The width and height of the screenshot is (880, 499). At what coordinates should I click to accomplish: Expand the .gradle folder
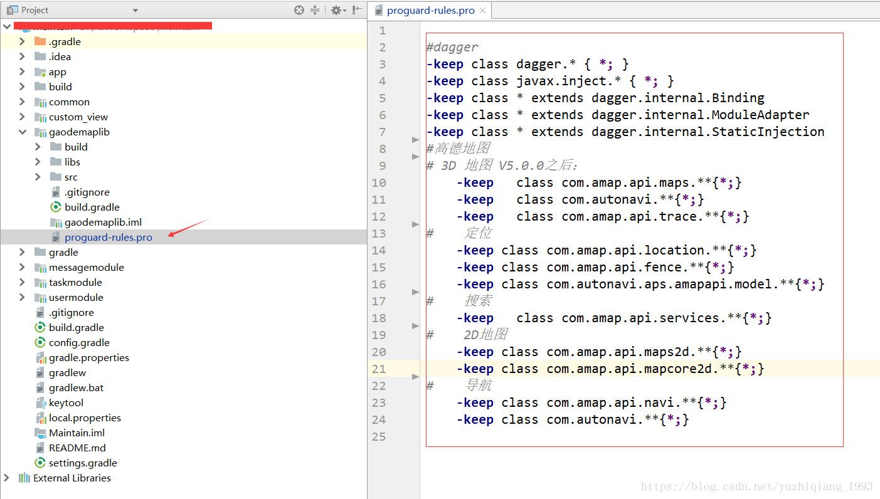(x=22, y=41)
